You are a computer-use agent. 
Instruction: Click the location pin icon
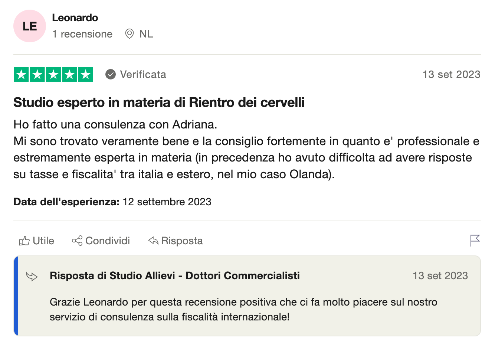point(129,34)
